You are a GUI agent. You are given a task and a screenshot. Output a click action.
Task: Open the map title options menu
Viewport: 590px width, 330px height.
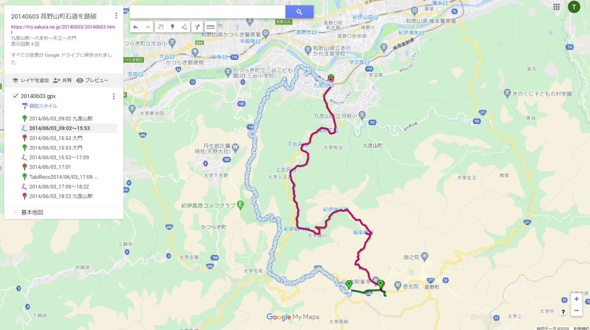(116, 16)
